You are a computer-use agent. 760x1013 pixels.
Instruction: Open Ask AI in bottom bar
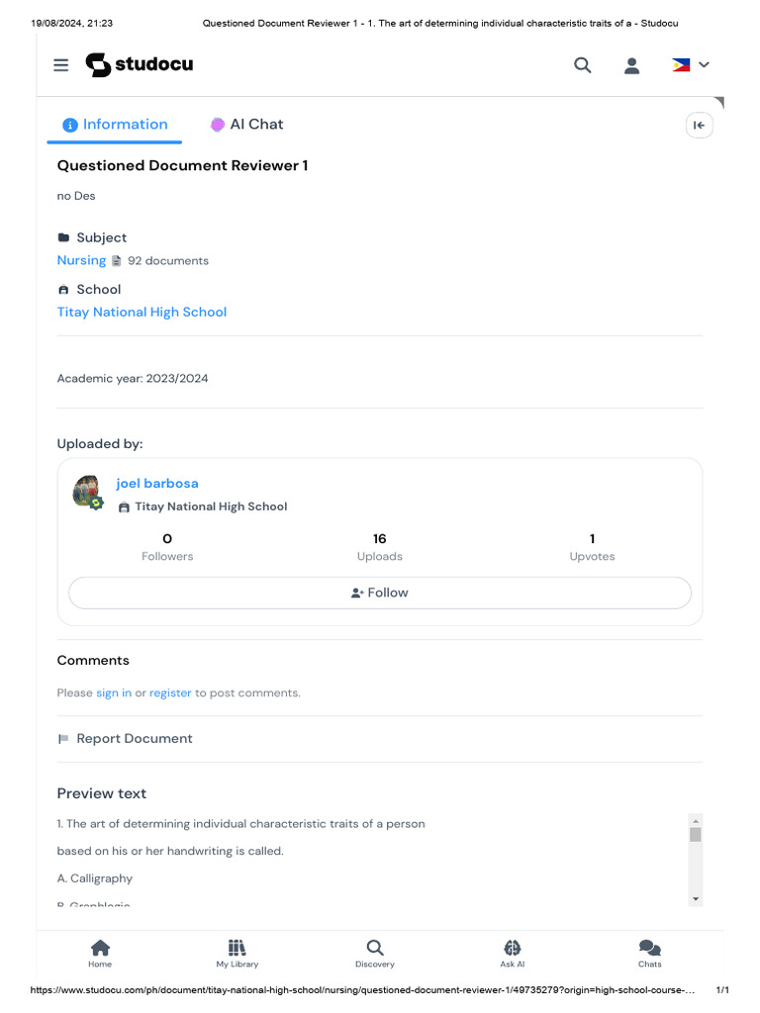click(513, 954)
